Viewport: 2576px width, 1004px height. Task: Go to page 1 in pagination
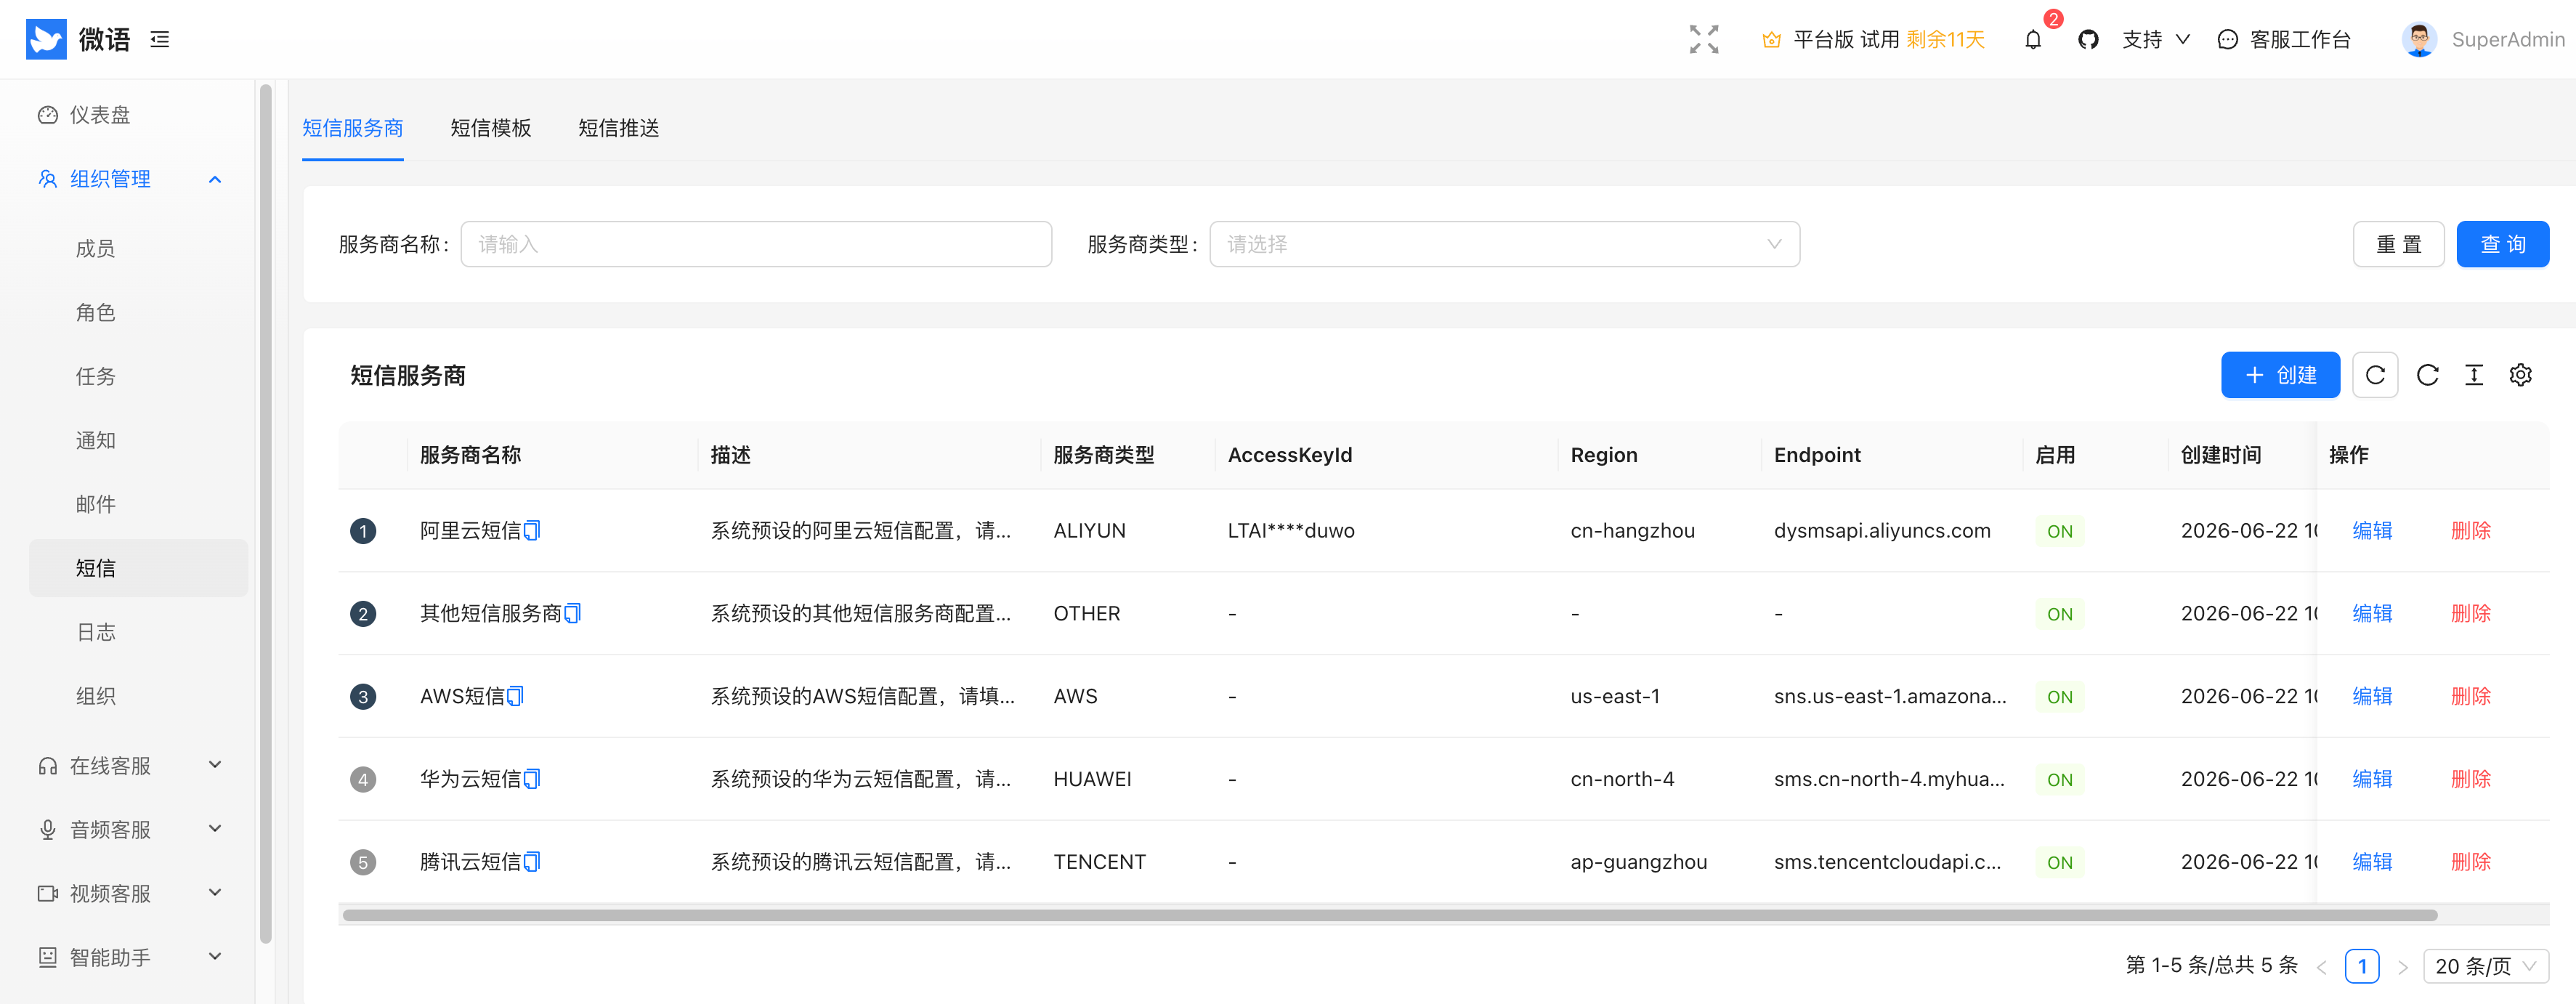[2362, 966]
